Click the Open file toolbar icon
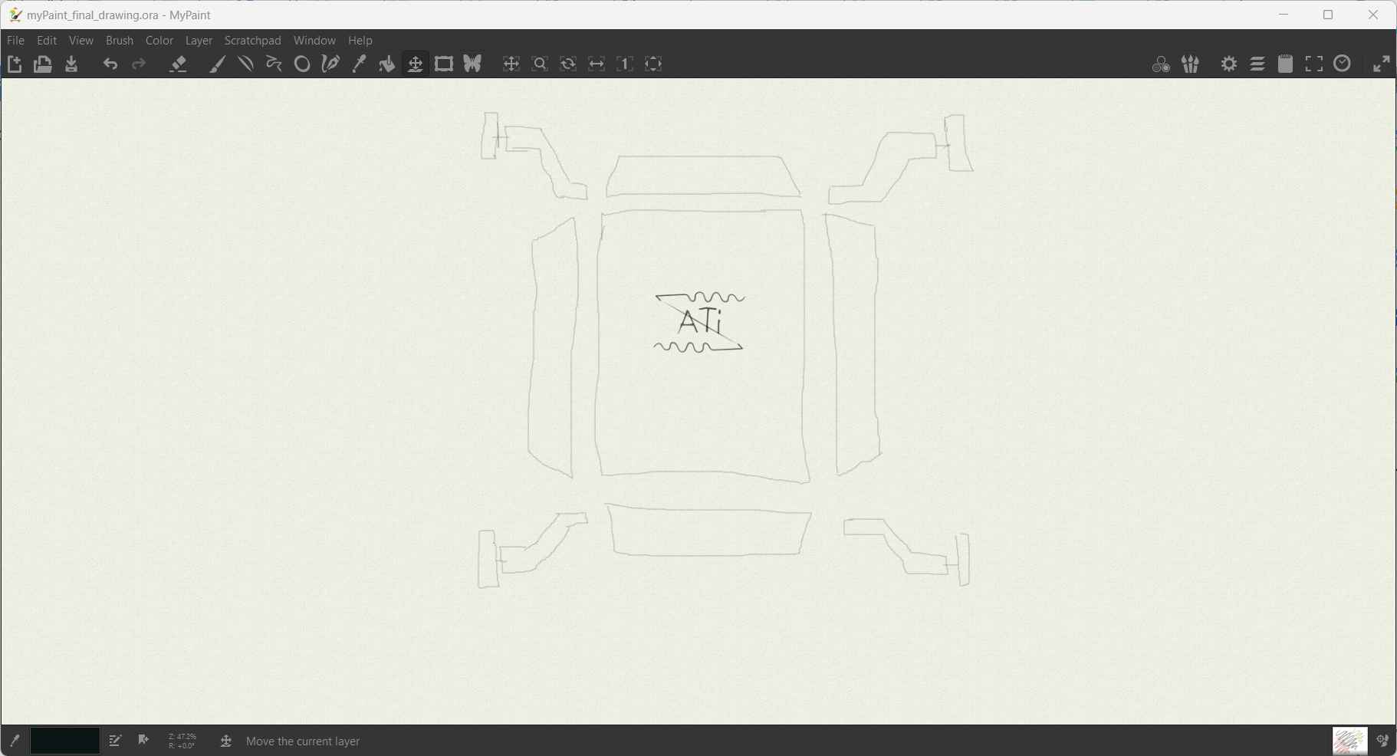 (43, 64)
